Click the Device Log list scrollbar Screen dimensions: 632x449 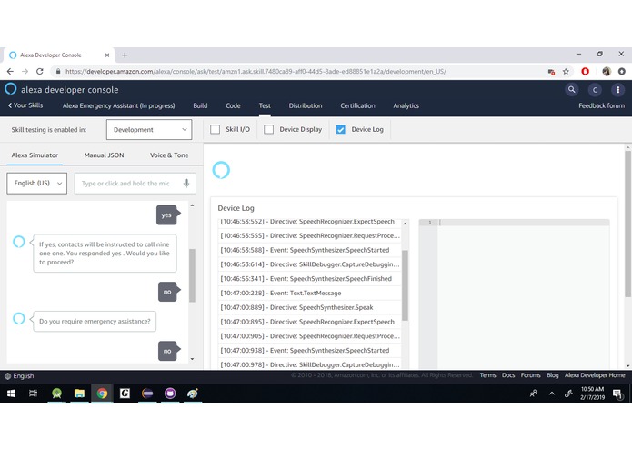pyautogui.click(x=405, y=285)
